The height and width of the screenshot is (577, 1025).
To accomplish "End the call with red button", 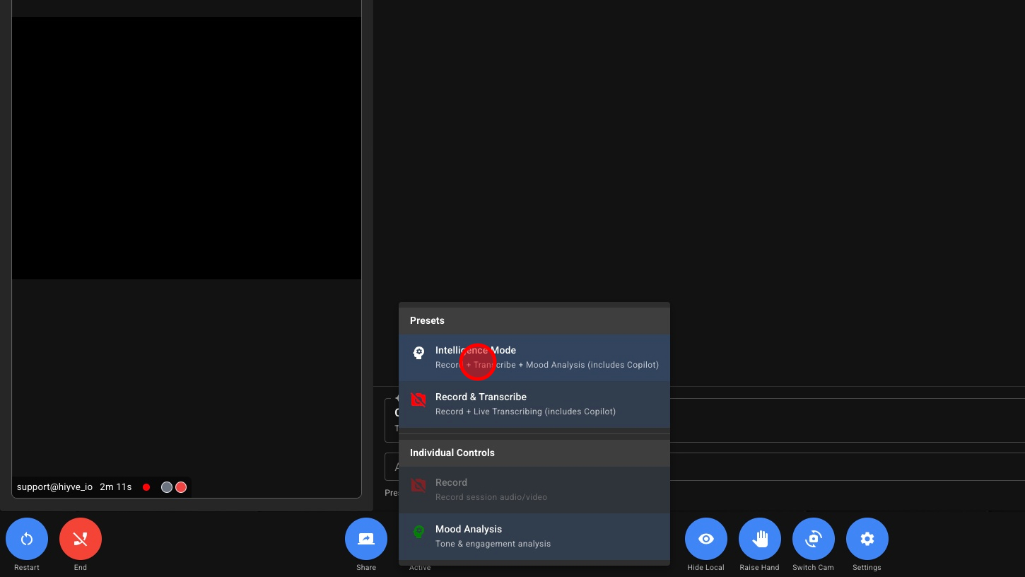I will click(x=81, y=540).
